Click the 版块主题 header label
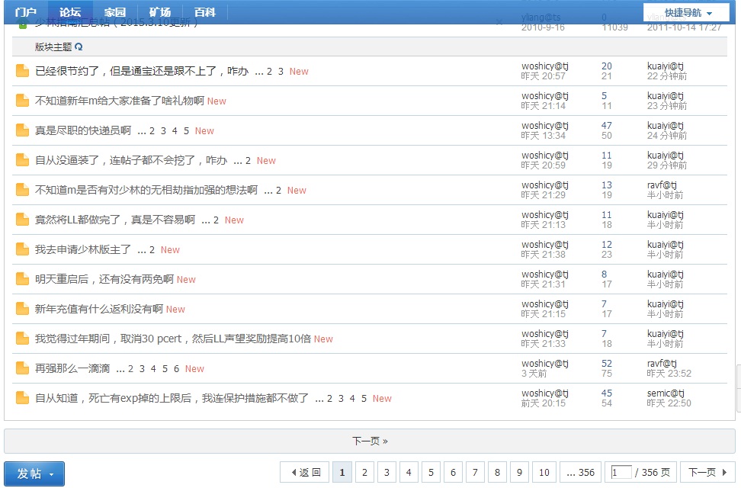 53,47
